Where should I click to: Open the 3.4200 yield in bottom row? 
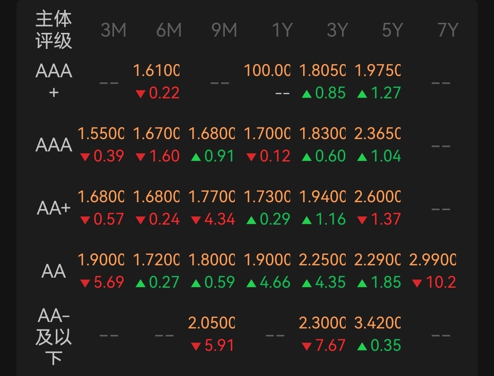[377, 323]
